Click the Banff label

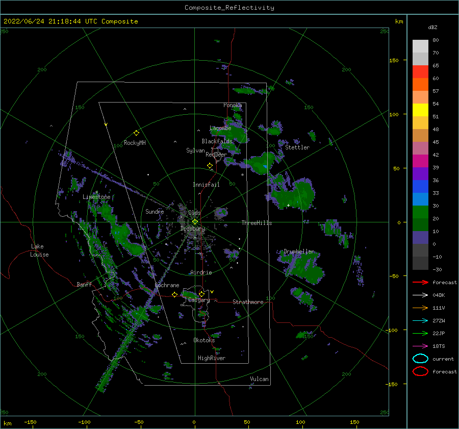pyautogui.click(x=84, y=284)
